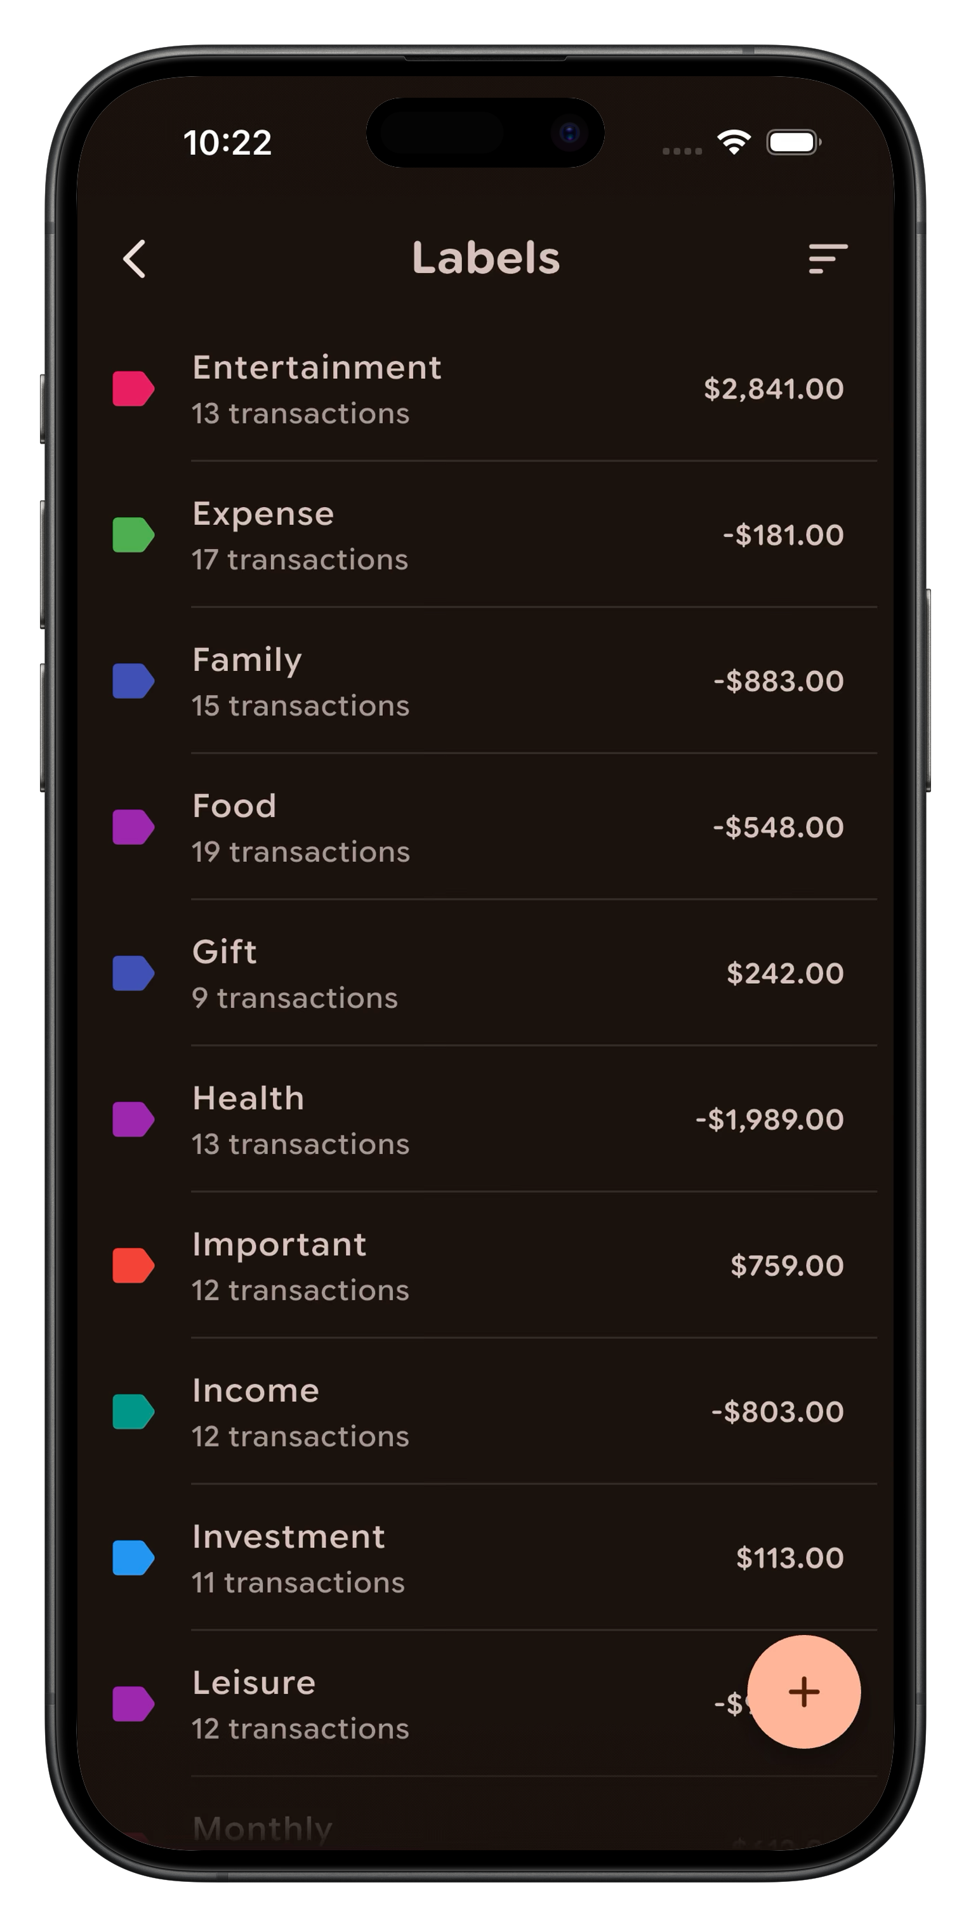Click the Wi-Fi status icon
This screenshot has width=971, height=1927.
click(x=734, y=142)
